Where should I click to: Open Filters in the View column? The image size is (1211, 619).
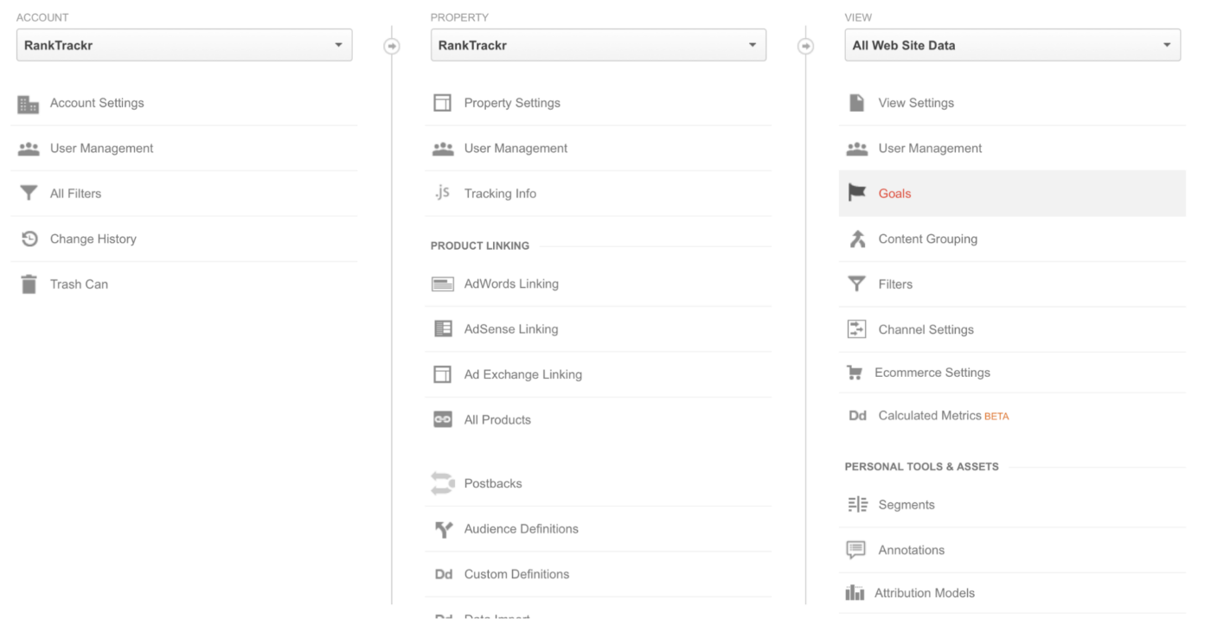[1012, 284]
